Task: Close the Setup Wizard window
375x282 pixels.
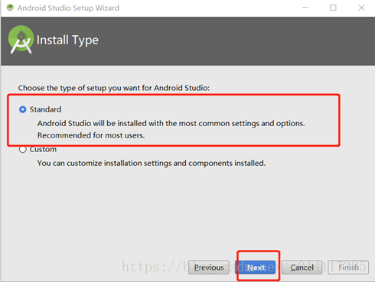Action: [361, 8]
